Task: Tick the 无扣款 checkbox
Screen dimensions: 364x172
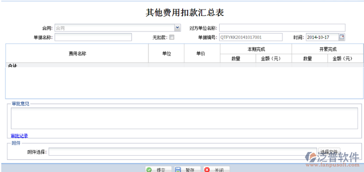Action: pyautogui.click(x=172, y=37)
